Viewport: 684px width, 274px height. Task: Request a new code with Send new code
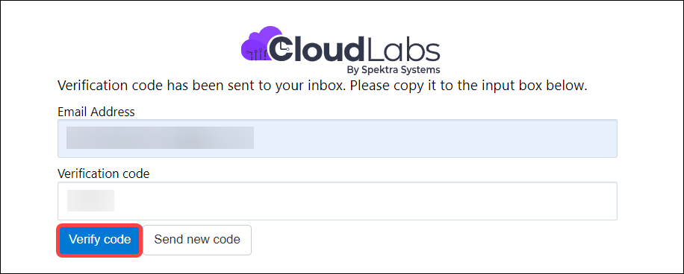[196, 240]
